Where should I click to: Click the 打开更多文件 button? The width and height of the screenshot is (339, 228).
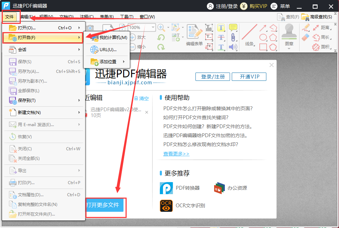pyautogui.click(x=106, y=205)
